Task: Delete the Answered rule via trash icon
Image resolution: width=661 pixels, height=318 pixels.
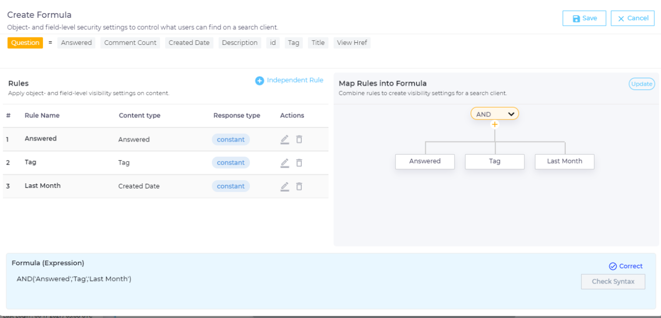Action: pyautogui.click(x=299, y=139)
